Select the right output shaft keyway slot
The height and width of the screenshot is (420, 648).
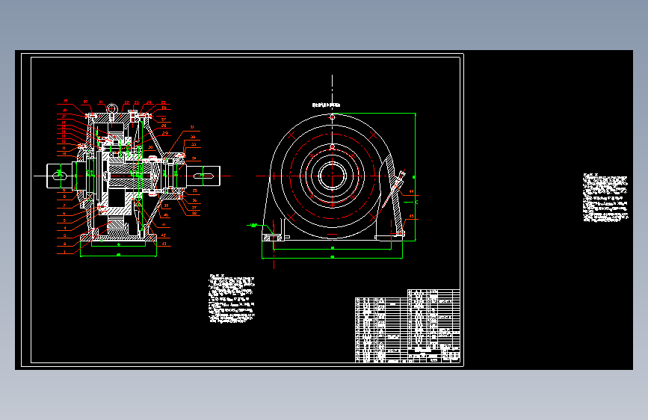click(203, 176)
